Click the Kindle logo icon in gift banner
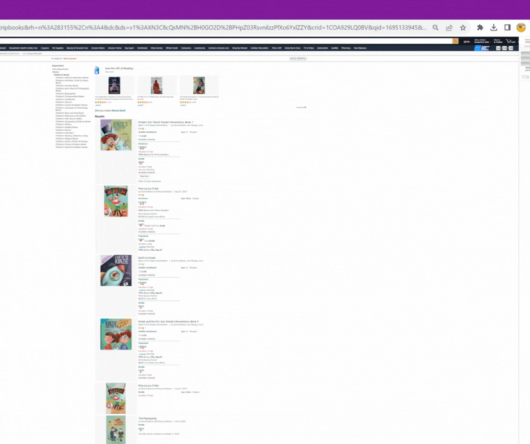 [x=97, y=70]
